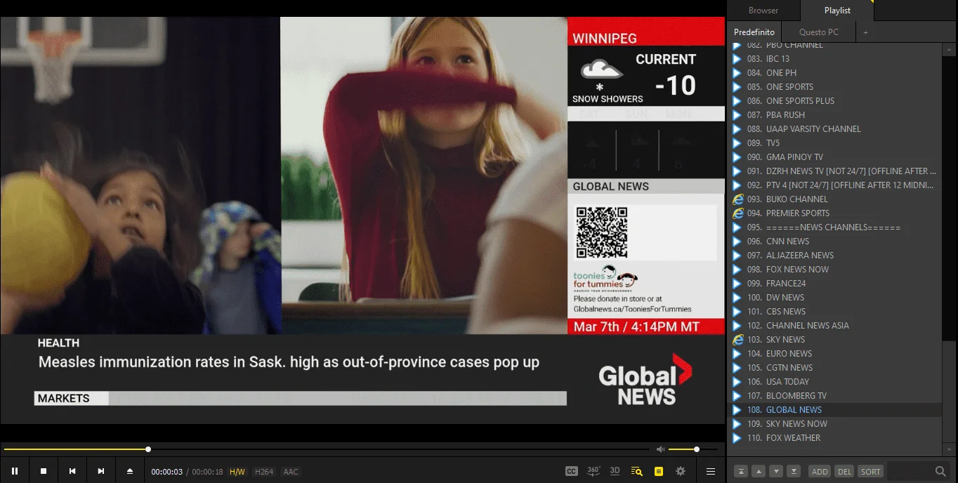Viewport: 958px width, 483px height.
Task: Click the play icon beside EURO NEWS
Action: [737, 354]
